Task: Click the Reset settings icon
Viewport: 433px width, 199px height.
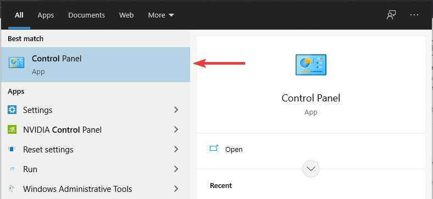Action: pyautogui.click(x=12, y=150)
